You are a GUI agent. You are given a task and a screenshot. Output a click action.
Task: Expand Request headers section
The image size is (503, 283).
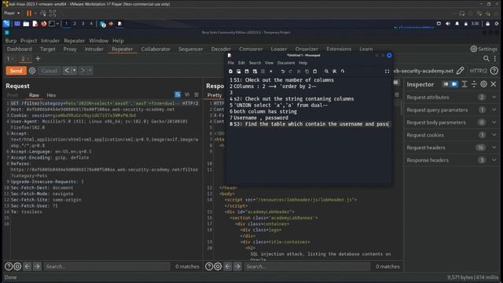point(452,148)
